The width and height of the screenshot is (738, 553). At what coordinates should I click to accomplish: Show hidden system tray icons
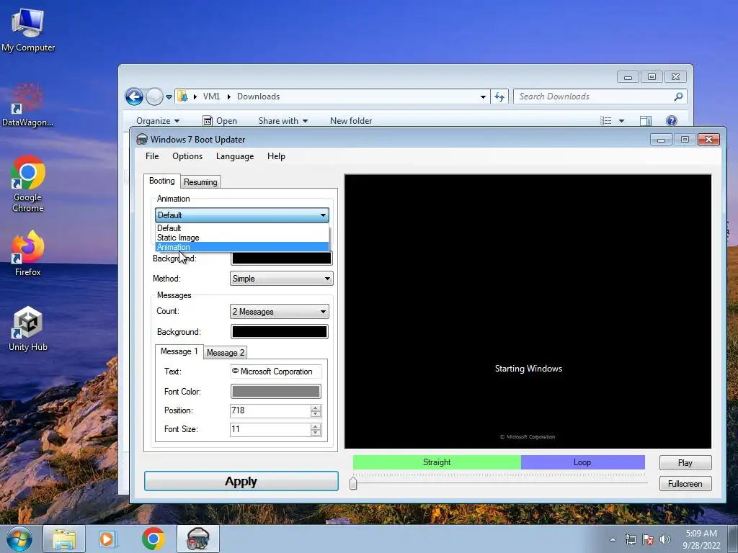click(x=613, y=539)
